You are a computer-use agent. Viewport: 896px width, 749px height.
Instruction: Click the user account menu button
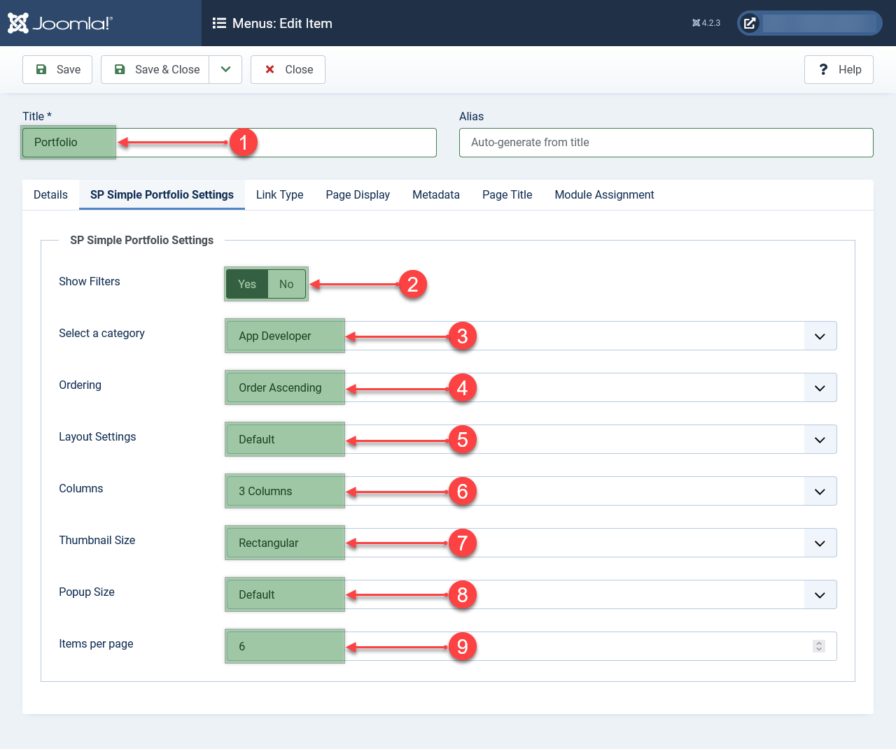810,23
